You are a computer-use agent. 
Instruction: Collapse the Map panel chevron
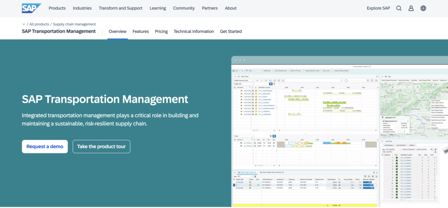pos(382,76)
